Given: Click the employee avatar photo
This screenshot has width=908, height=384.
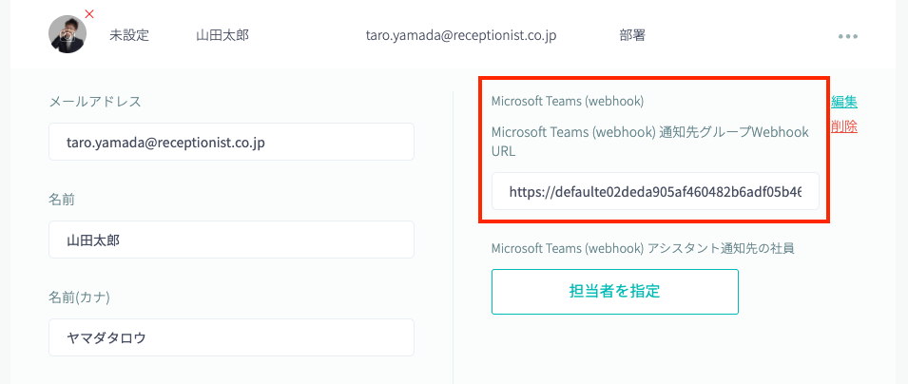Looking at the screenshot, I should coord(68,34).
